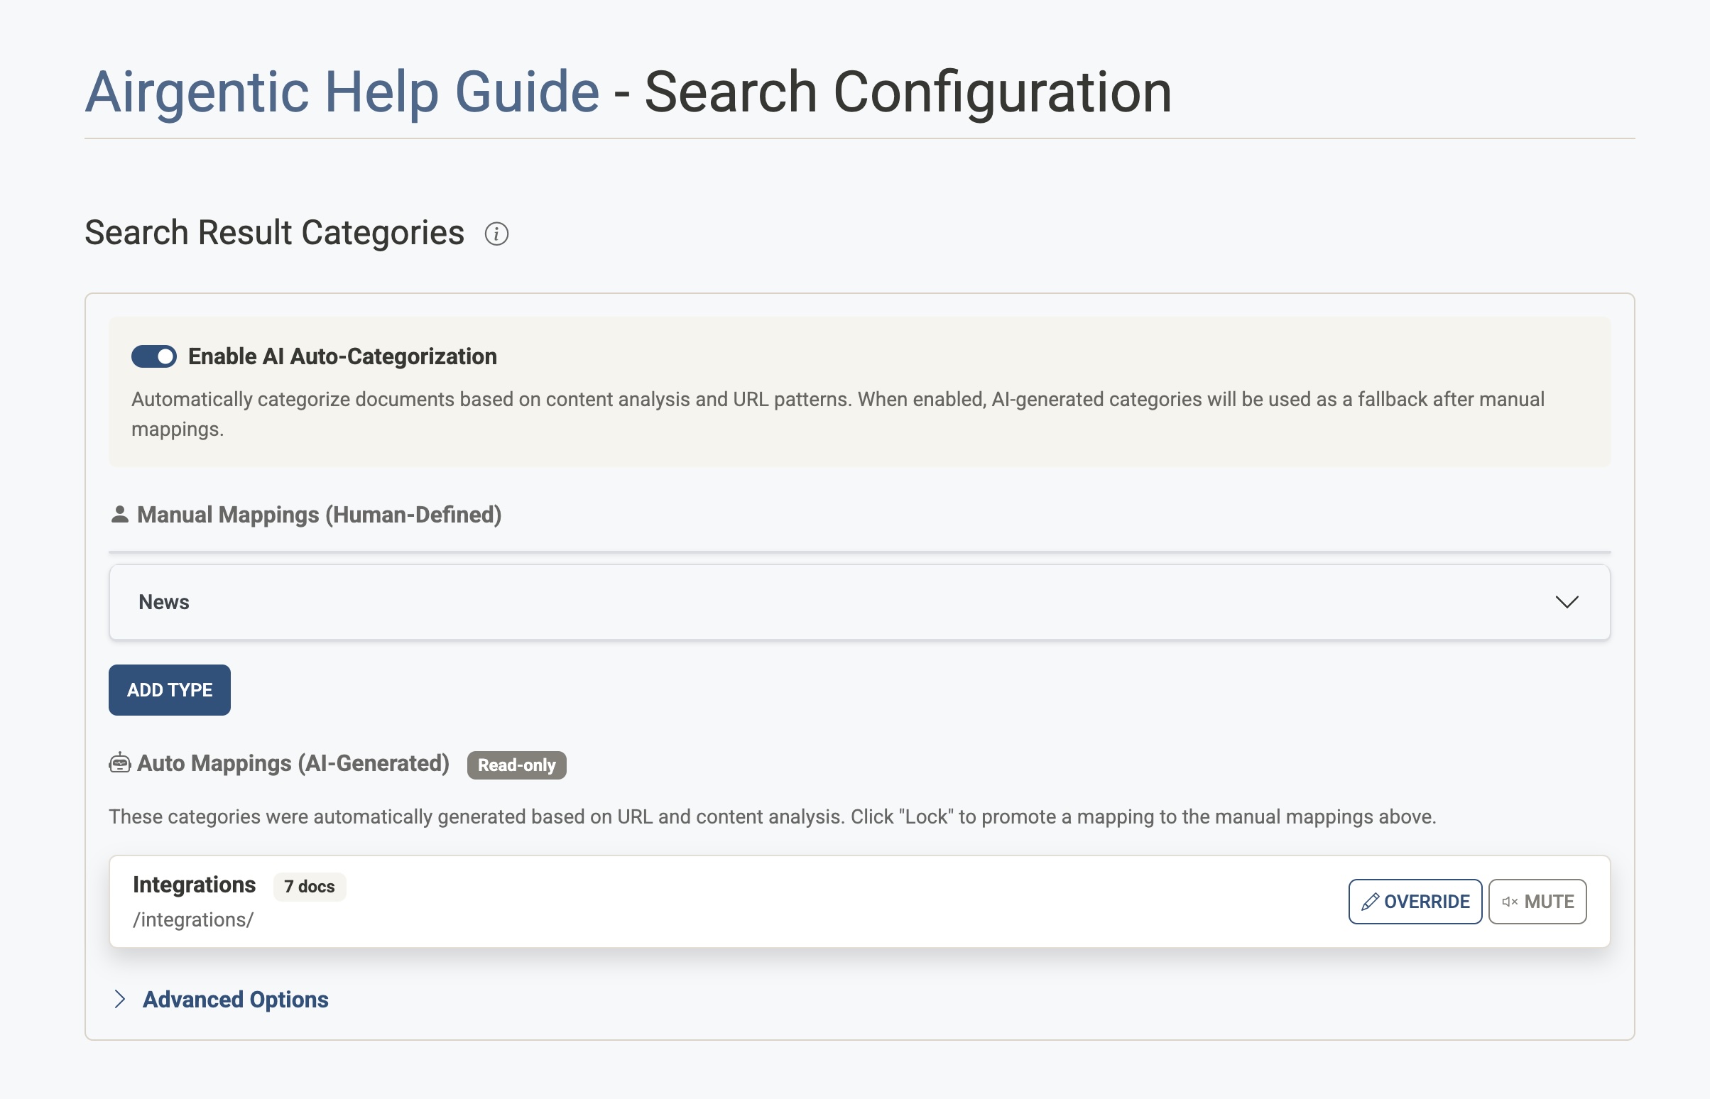
Task: Open the Advanced Options section label
Action: 236,999
